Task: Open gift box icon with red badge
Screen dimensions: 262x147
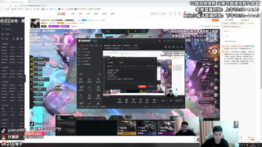Action: 165,47
